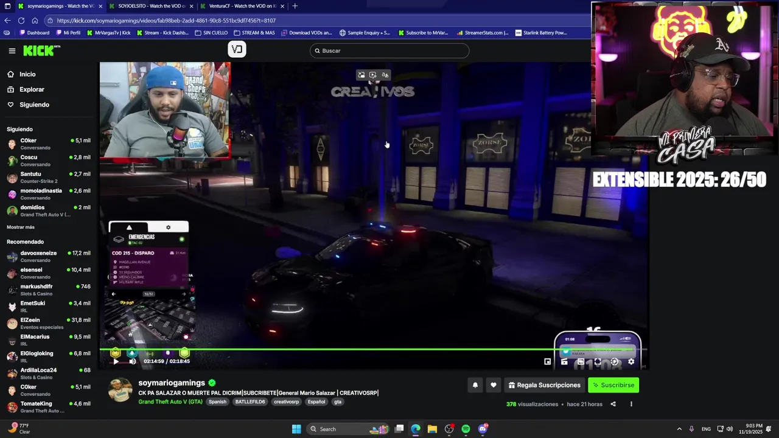Open Grand Theft Auto V (GTA) category
The width and height of the screenshot is (779, 438).
(170, 401)
